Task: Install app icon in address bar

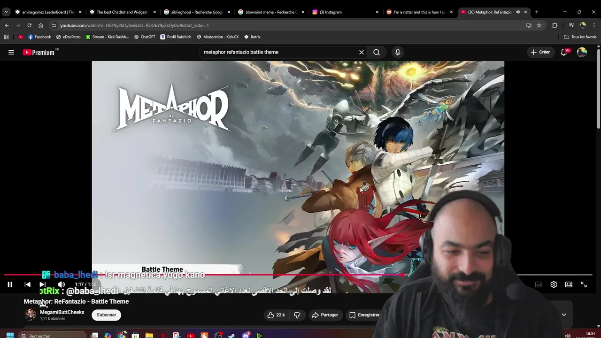Action: coord(529,25)
